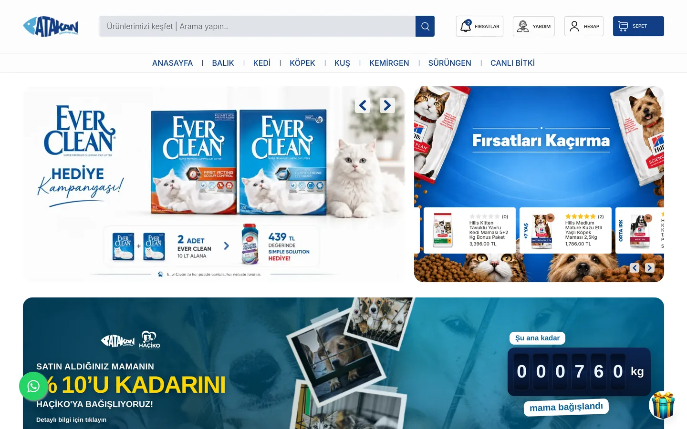Click the magnifier search button
Viewport: 687px width, 429px height.
[x=425, y=26]
